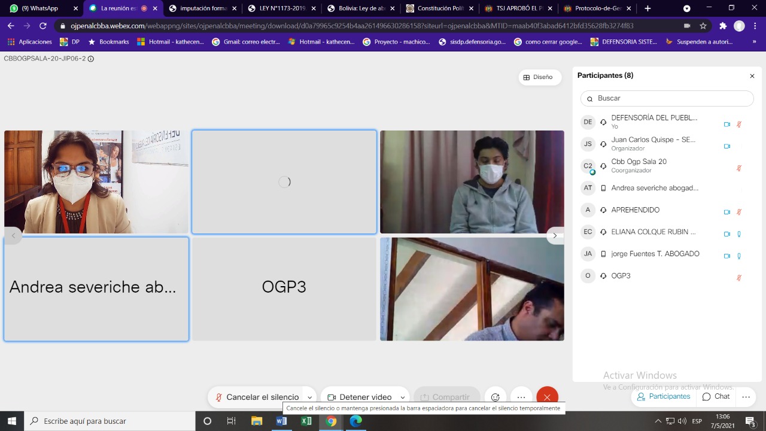This screenshot has width=766, height=431.
Task: Show next video page arrow
Action: (555, 235)
